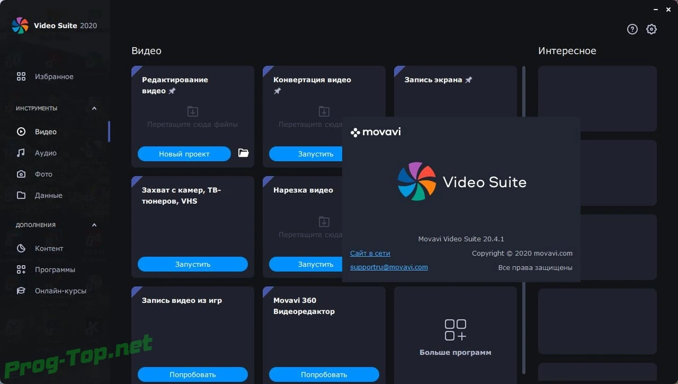
Task: Click the colorful Video Suite pinwheel in popup
Action: tap(417, 182)
